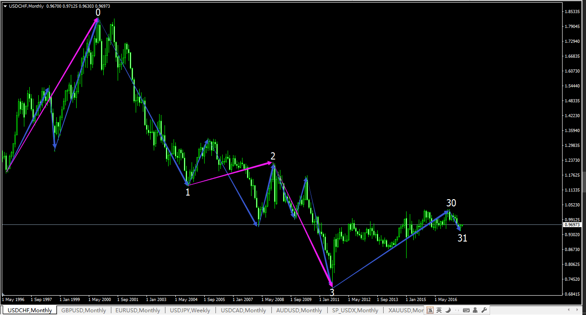Select wave label 30 on chart
The width and height of the screenshot is (586, 315).
coord(451,203)
